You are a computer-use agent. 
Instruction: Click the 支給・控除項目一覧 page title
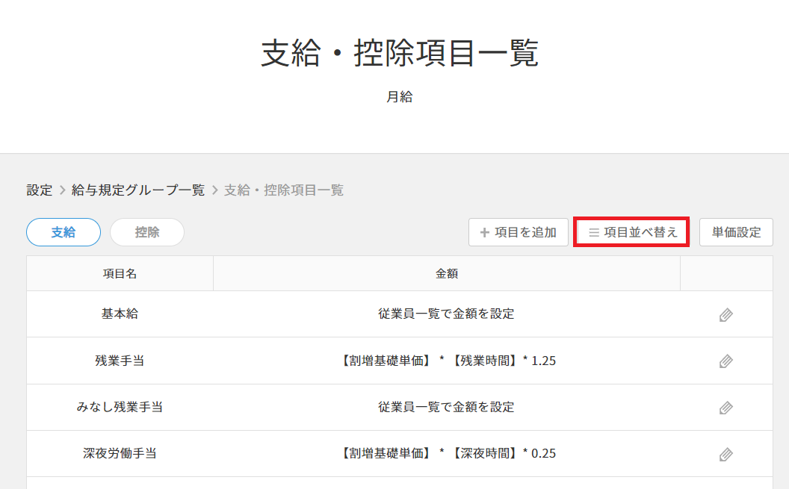(x=400, y=53)
